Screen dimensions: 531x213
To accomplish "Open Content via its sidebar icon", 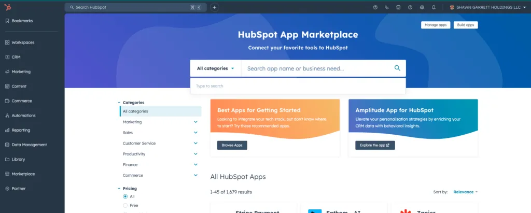I will tap(7, 87).
